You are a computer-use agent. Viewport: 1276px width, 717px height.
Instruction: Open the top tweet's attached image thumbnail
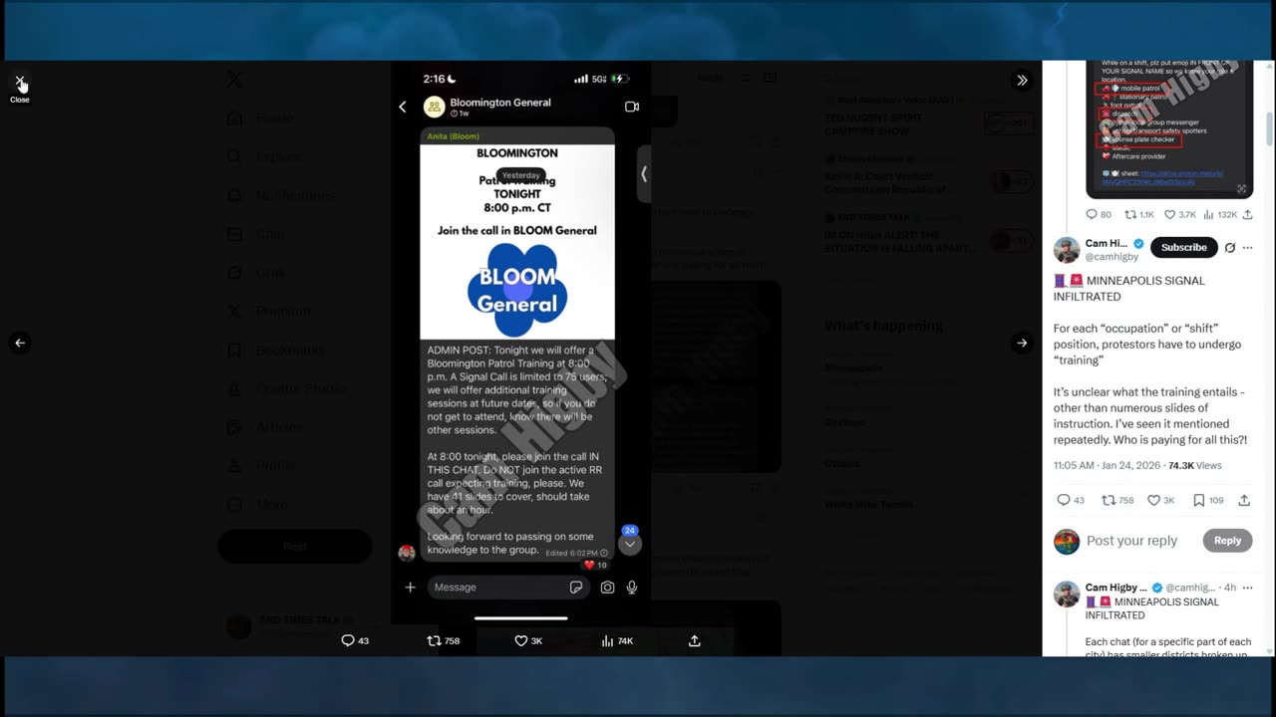point(1168,127)
